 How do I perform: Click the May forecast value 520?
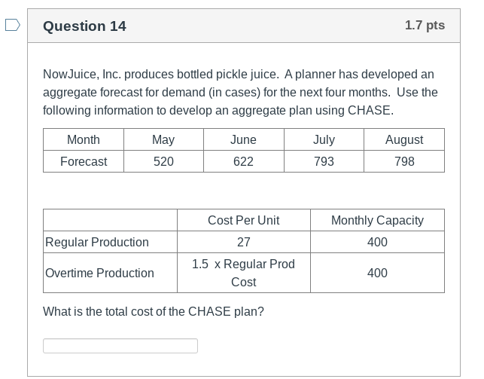coord(163,161)
